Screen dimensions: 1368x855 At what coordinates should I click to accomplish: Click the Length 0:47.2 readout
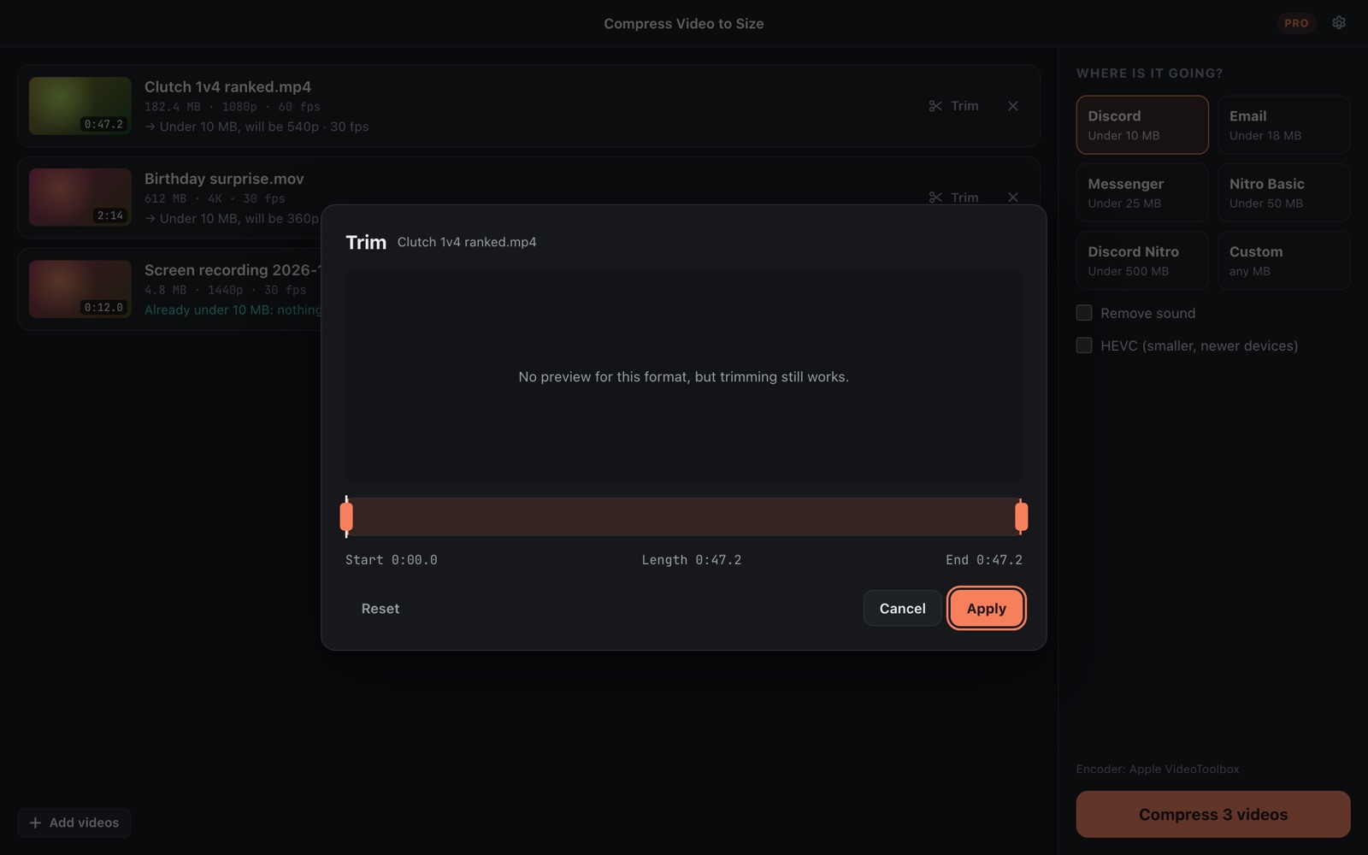692,560
